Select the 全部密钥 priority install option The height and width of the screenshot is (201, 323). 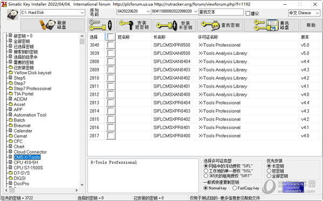tap(269, 176)
